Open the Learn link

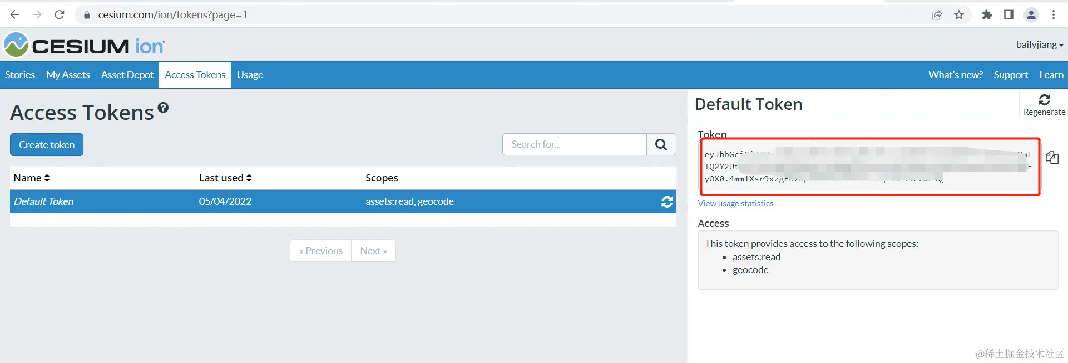(1051, 75)
